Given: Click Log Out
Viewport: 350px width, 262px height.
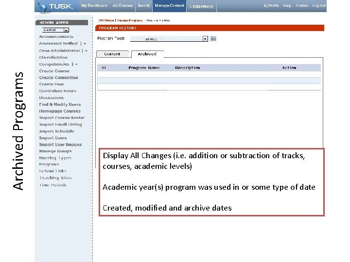Looking at the screenshot, I should pos(319,6).
